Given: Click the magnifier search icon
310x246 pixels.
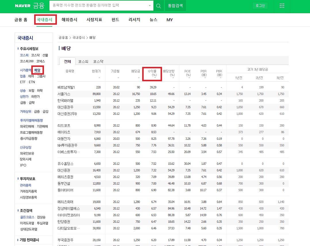Looking at the screenshot, I should coord(159,6).
